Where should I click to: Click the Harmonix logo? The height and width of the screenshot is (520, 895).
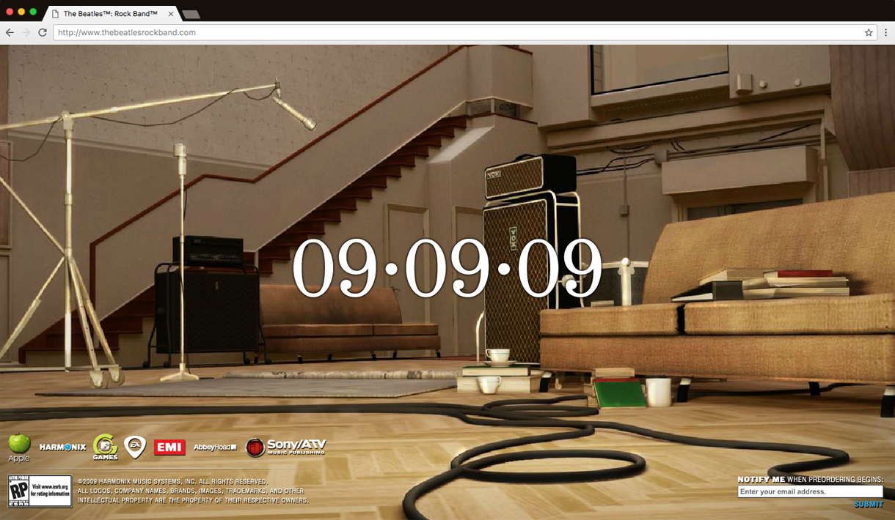coord(62,447)
